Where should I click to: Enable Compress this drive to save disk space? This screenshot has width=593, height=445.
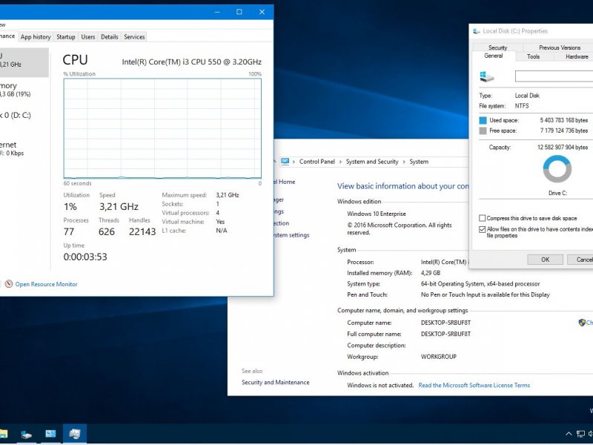[483, 218]
